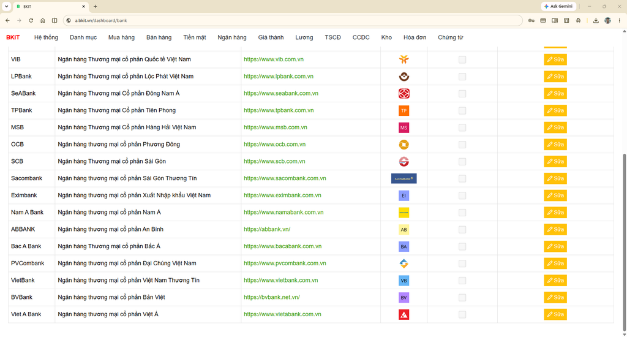Select 'Ngân hàng Thương mại Cổ phần Tiên Phong' text
The image size is (627, 337).
click(x=116, y=110)
